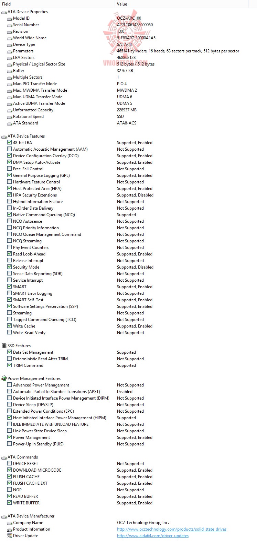Select the 228937 MB capacity value
This screenshot has height=543, width=257.
(127, 110)
